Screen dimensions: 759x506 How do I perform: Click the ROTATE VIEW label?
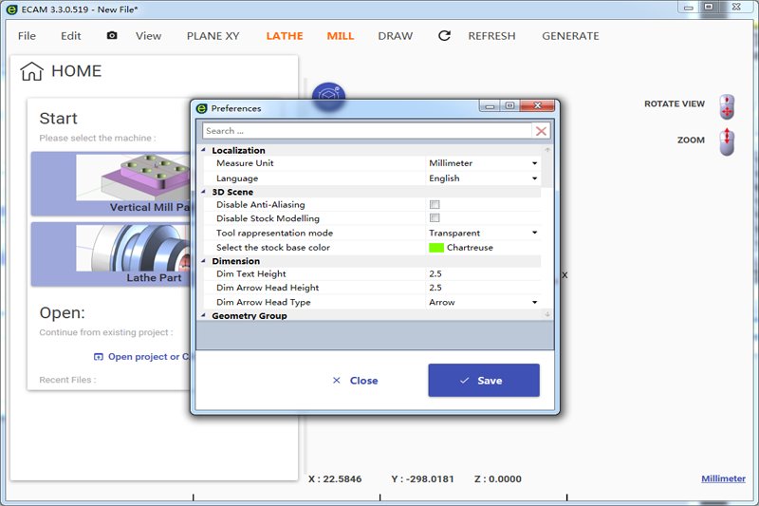(675, 103)
